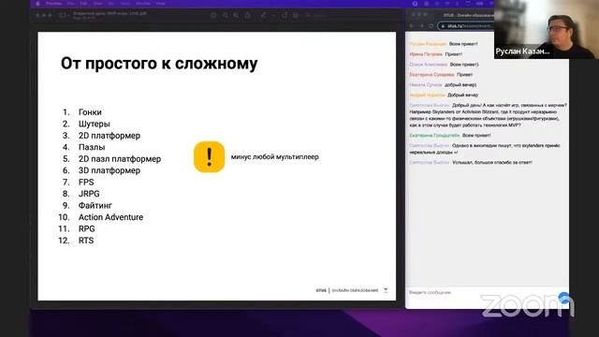Image resolution: width=599 pixels, height=337 pixels.
Task: Click the Share icon in Preview toolbar
Action: (247, 15)
